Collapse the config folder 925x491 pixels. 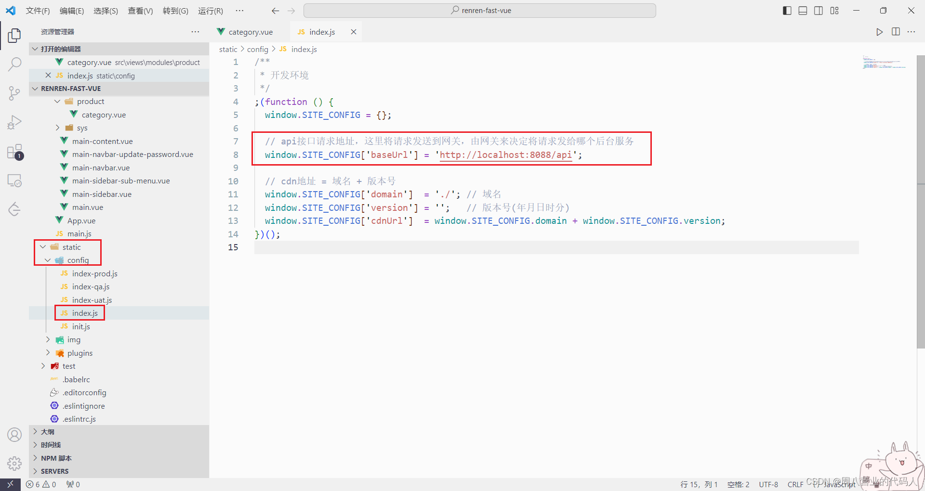coord(48,260)
